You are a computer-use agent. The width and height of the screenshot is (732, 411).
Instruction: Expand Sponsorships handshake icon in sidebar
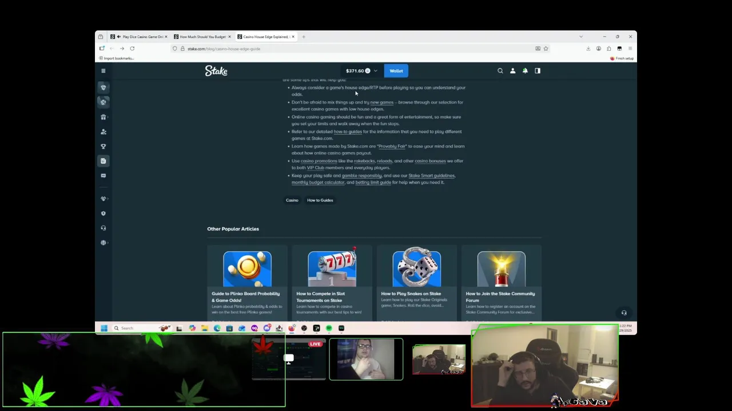point(104,199)
